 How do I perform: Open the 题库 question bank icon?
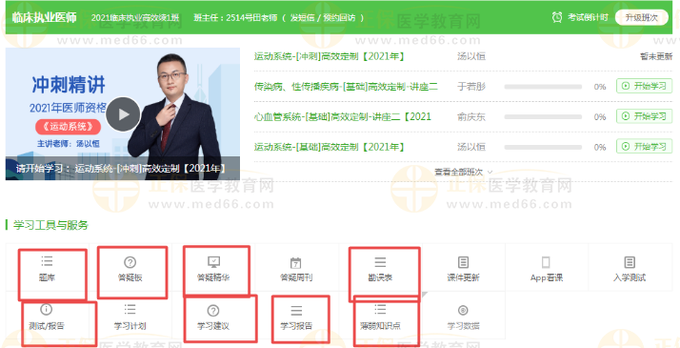[x=47, y=261]
